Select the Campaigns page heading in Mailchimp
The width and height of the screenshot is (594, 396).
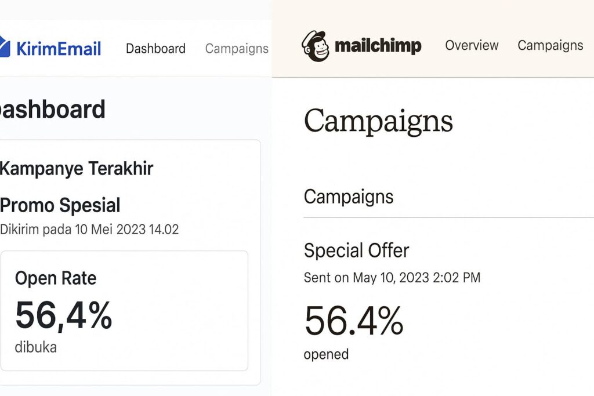(x=378, y=121)
